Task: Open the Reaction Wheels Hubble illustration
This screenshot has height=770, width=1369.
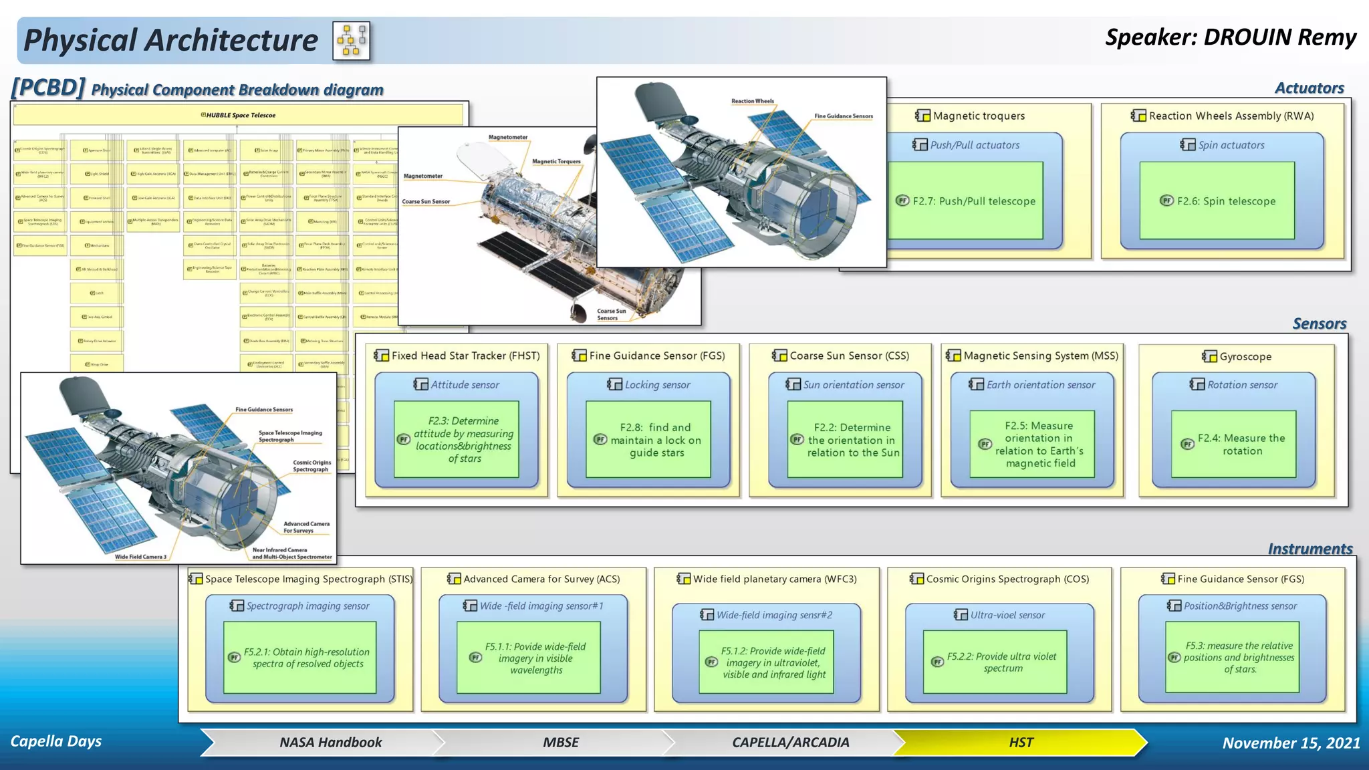Action: (x=741, y=172)
